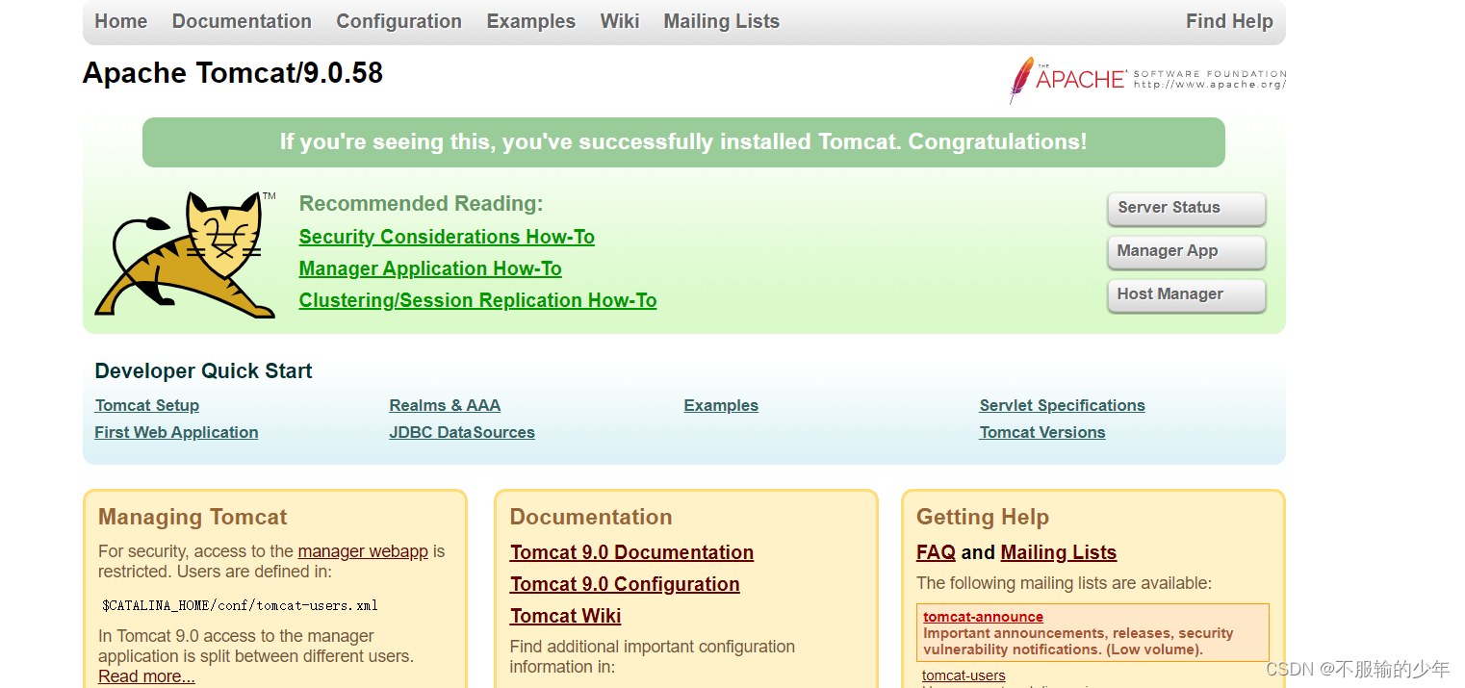Follow the Tomcat Setup link
1465x688 pixels.
147,405
